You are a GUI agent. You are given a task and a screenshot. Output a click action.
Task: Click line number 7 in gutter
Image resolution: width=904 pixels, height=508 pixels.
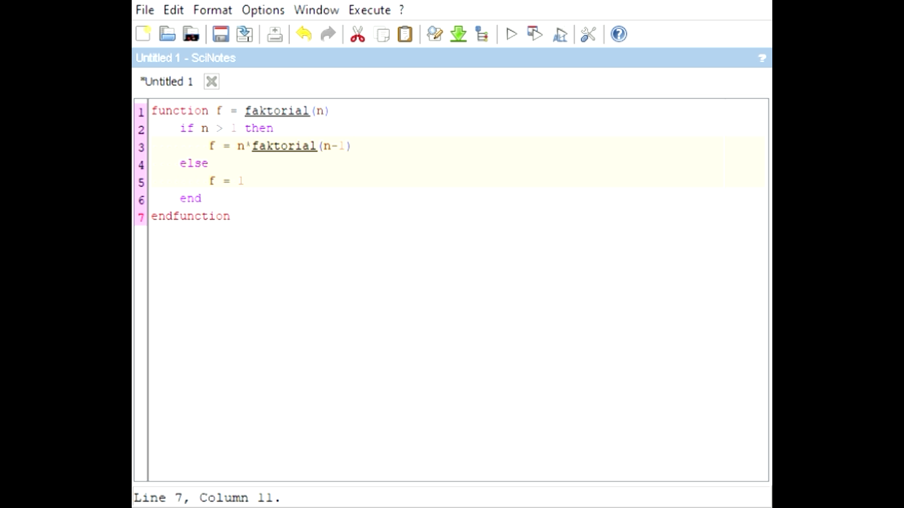140,218
